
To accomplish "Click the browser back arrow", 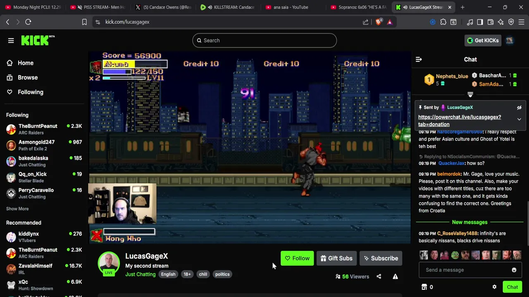I will 7,22.
